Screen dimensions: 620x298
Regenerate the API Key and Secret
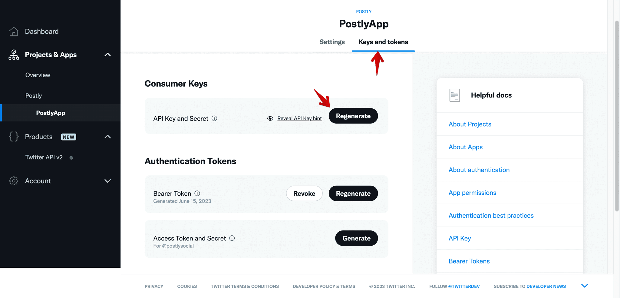click(x=353, y=116)
